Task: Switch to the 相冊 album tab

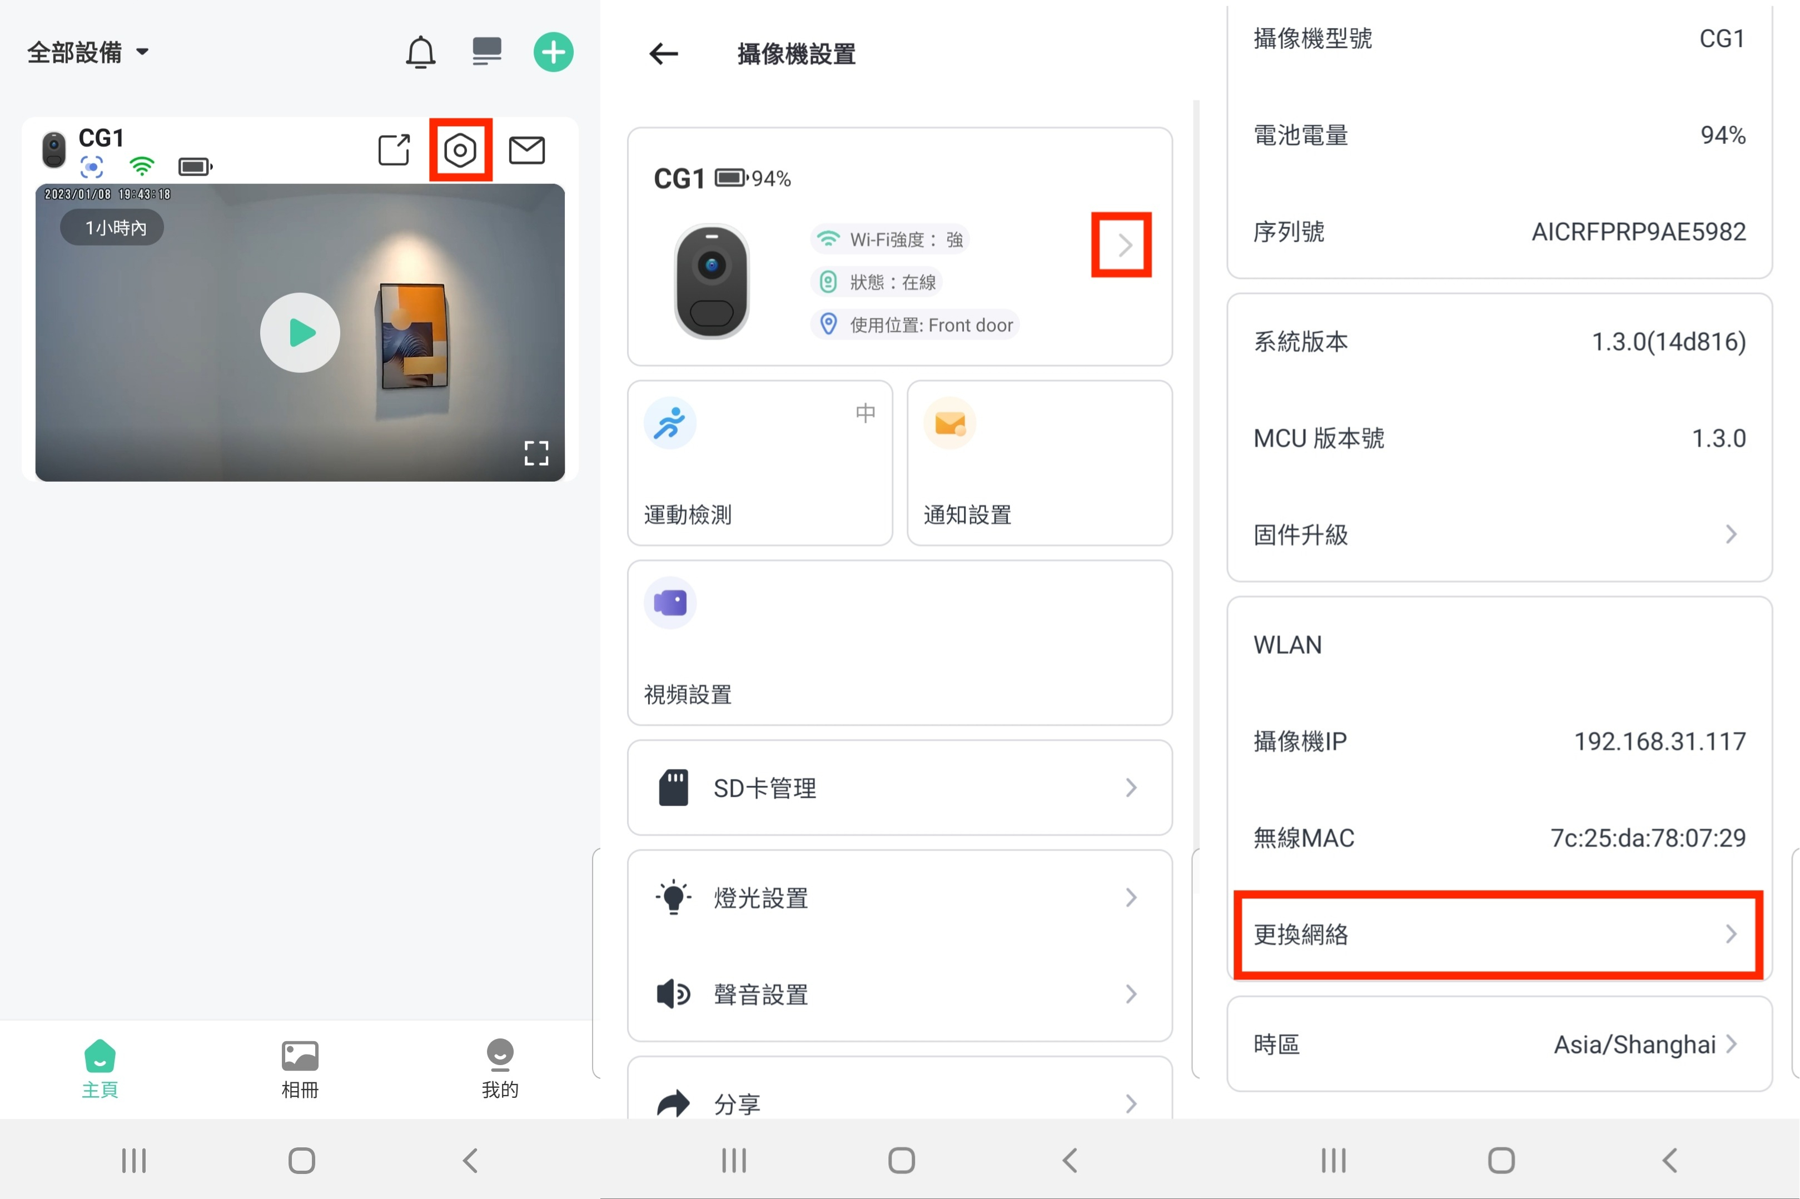Action: pyautogui.click(x=300, y=1070)
